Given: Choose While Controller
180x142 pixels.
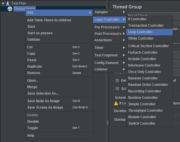Looking at the screenshot, I should [141, 38].
